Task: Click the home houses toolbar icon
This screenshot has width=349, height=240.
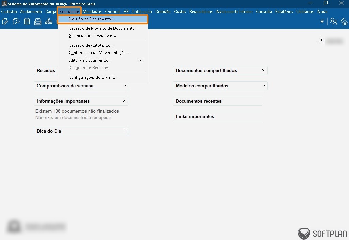Action: pyautogui.click(x=344, y=21)
